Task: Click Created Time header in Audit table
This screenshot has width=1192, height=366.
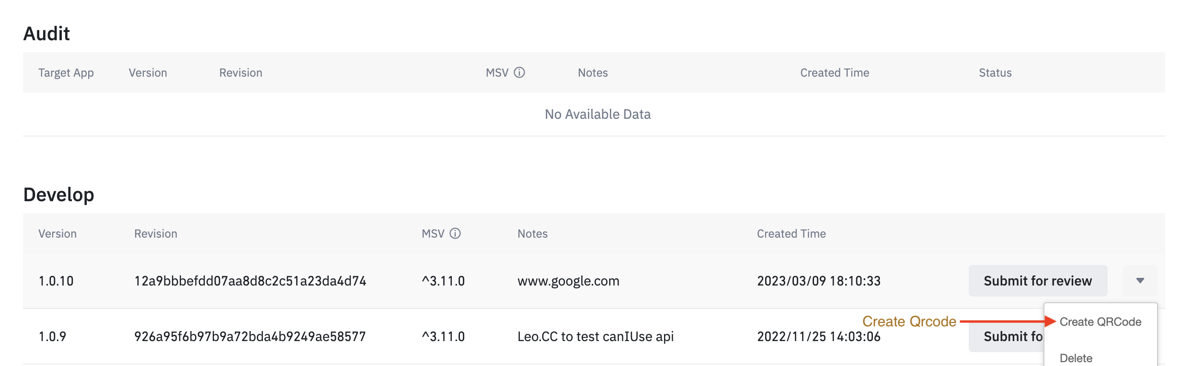Action: (835, 73)
